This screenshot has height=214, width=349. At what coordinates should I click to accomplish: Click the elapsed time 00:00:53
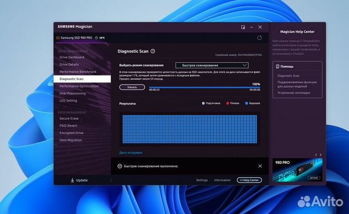coord(154,90)
